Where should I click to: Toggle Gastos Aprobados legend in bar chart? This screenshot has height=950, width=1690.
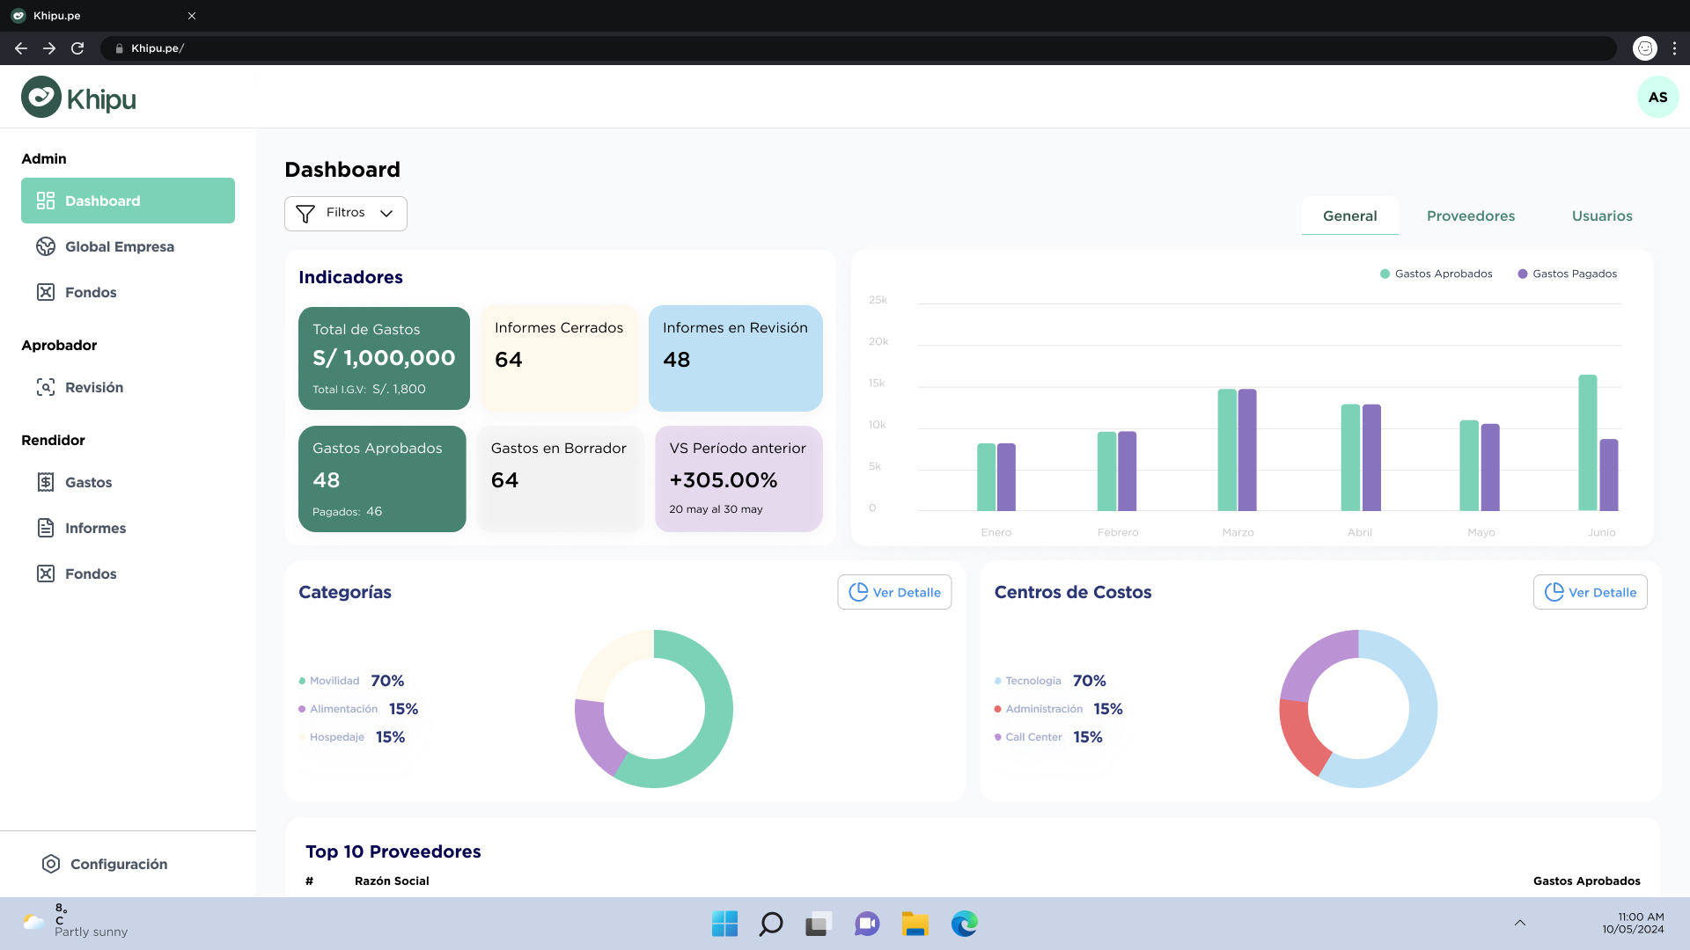point(1436,274)
